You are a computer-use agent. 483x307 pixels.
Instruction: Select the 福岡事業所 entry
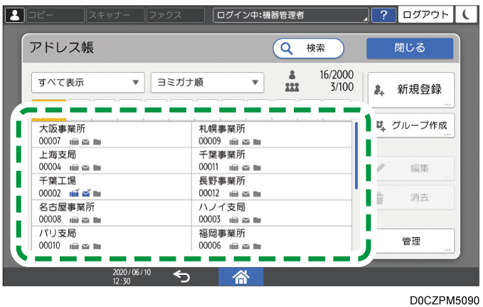coord(272,238)
